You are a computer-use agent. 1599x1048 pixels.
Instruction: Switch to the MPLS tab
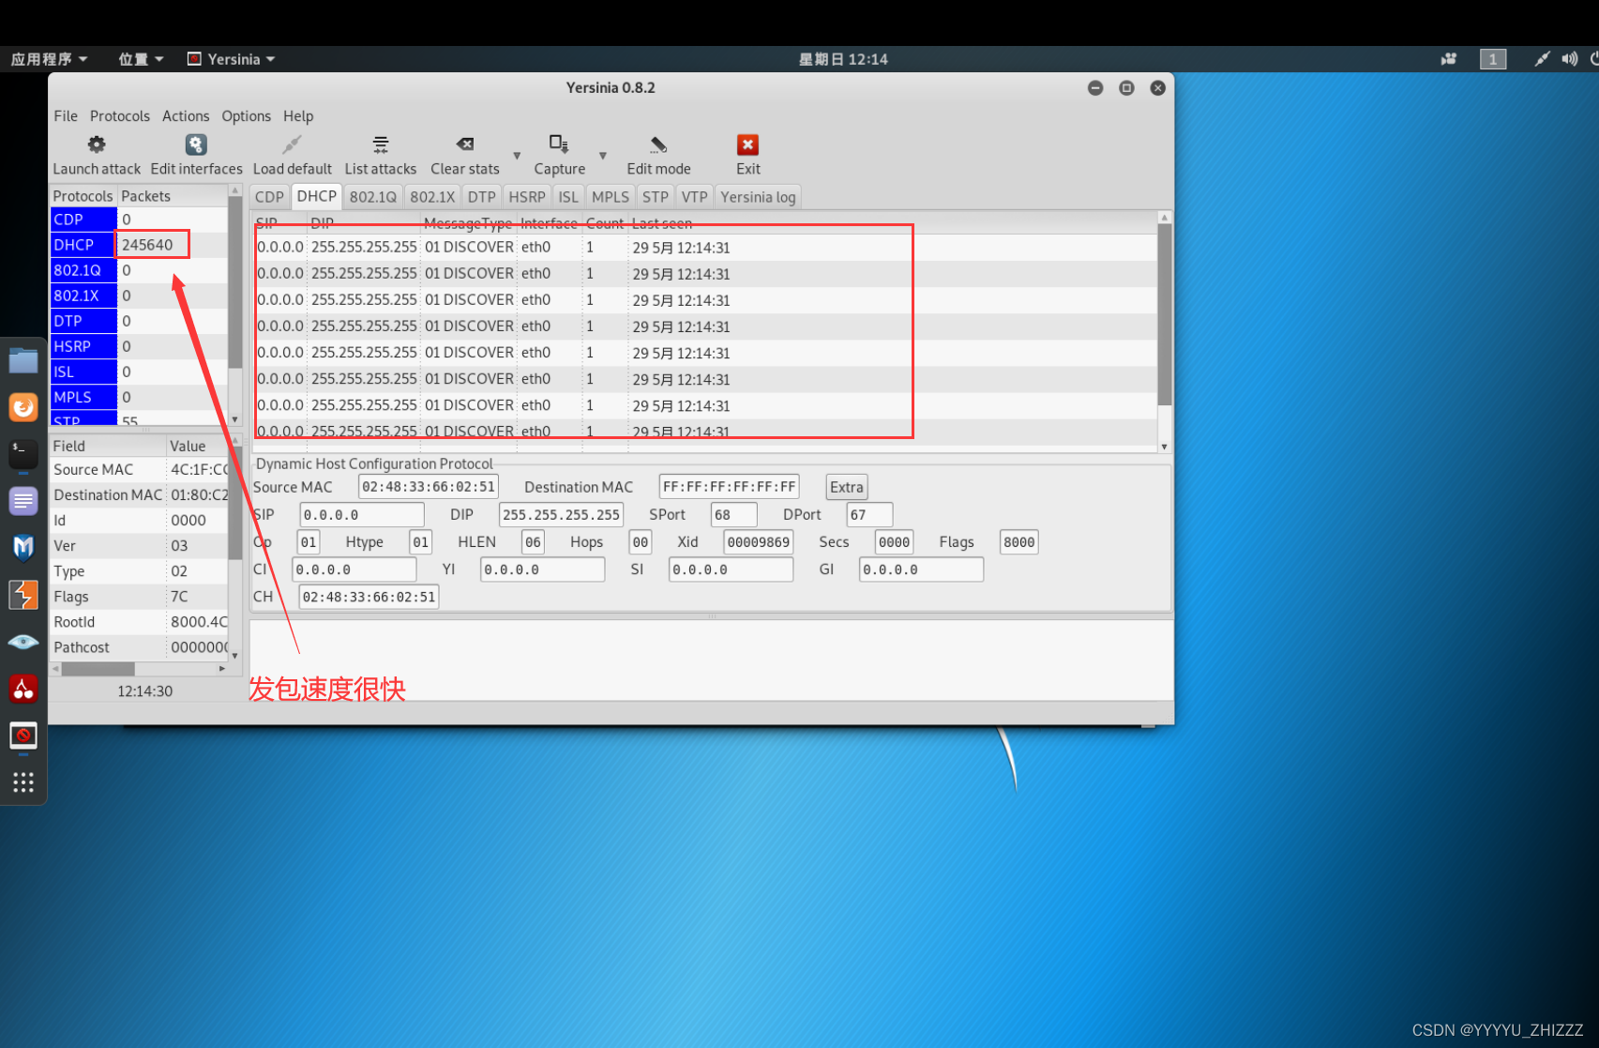[611, 197]
